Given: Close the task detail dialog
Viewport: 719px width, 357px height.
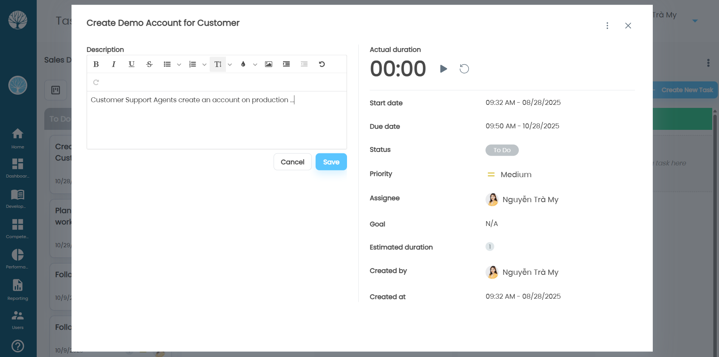Looking at the screenshot, I should [628, 26].
